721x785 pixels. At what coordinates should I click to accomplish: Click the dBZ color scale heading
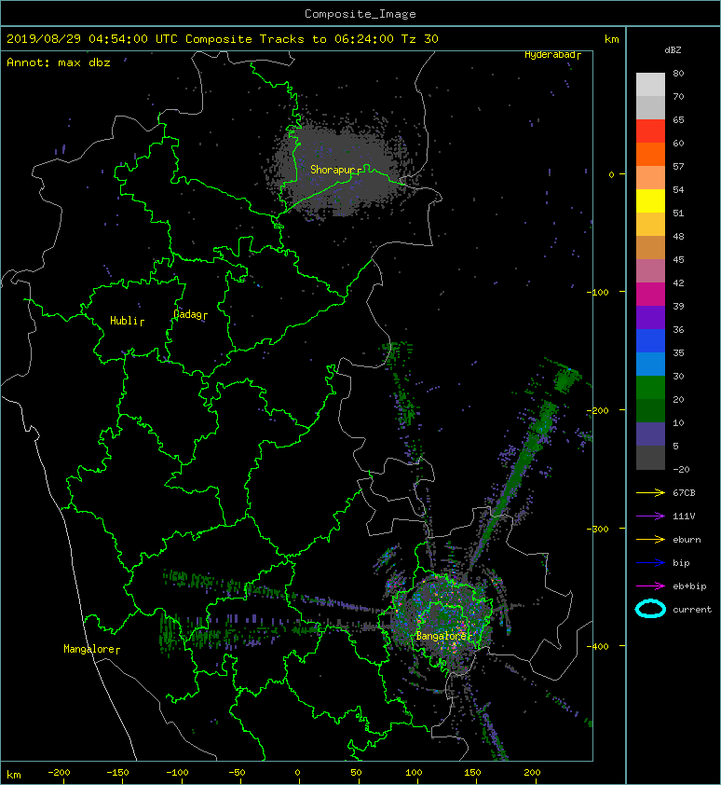coord(673,50)
